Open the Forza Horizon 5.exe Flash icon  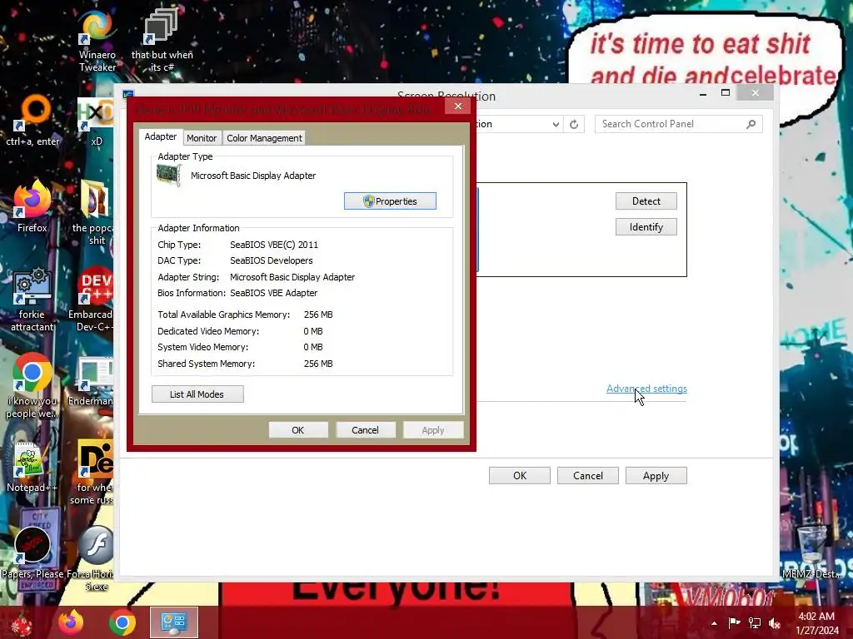point(92,558)
